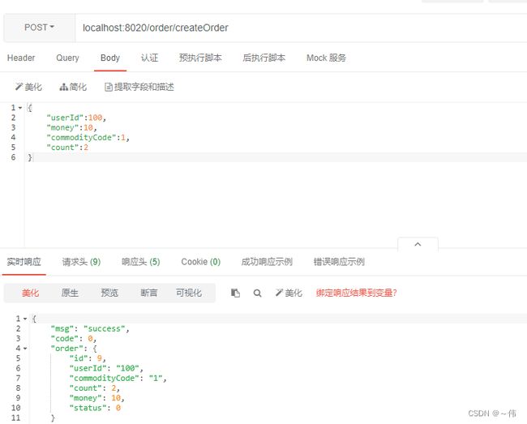Collapse request body JSON at line 1
527x424 pixels.
pyautogui.click(x=20, y=108)
